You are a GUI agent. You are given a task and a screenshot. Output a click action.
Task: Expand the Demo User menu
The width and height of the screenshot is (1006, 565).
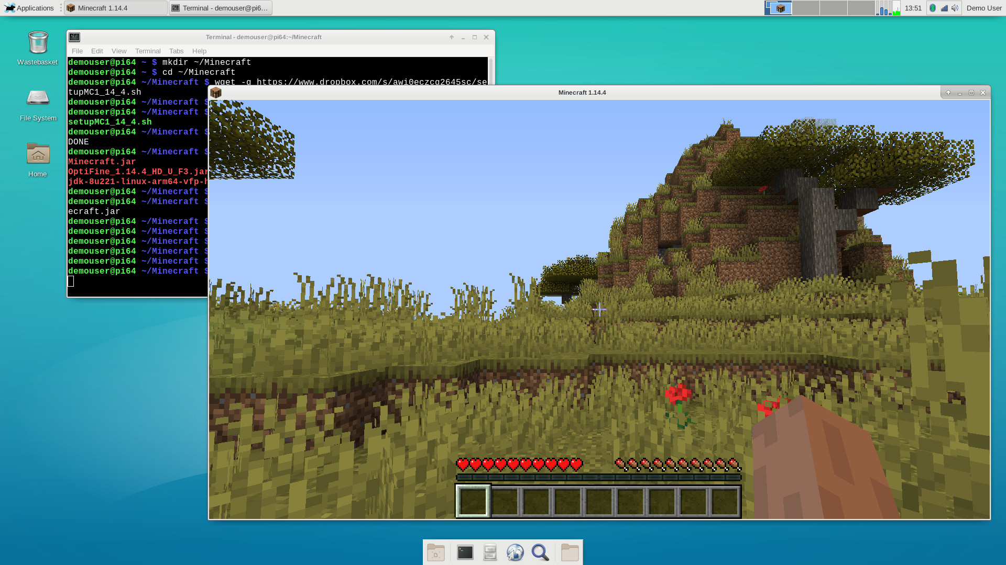click(x=983, y=8)
